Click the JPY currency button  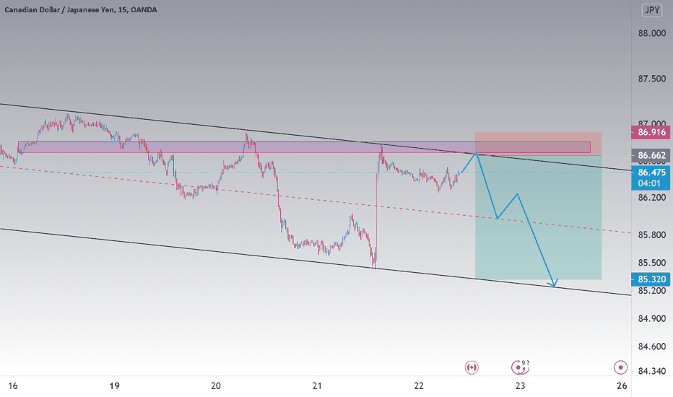pos(651,10)
